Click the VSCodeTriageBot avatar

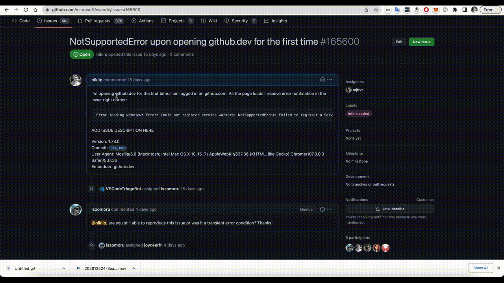pyautogui.click(x=101, y=189)
